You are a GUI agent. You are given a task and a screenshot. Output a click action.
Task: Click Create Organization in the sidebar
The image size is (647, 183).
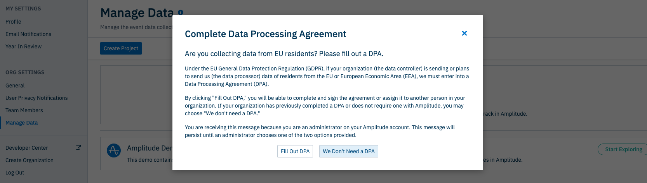click(30, 160)
